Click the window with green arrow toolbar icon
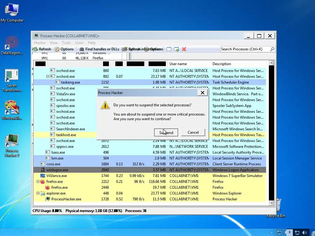Image resolution: width=315 pixels, height=236 pixels. click(176, 49)
